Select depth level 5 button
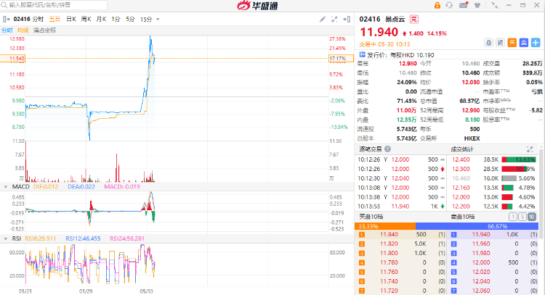The height and width of the screenshot is (295, 545). pyautogui.click(x=522, y=217)
